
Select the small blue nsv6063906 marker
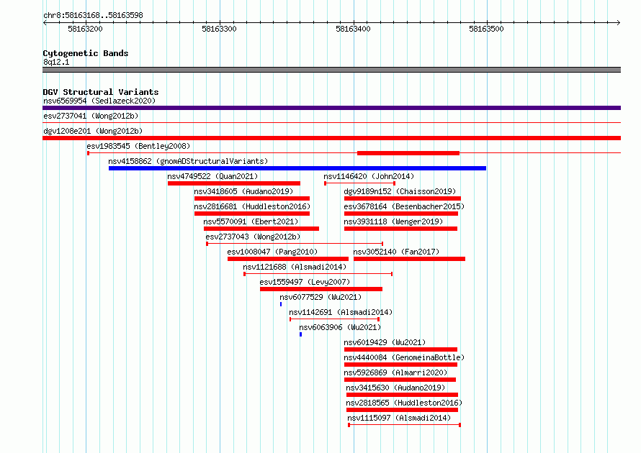(300, 334)
